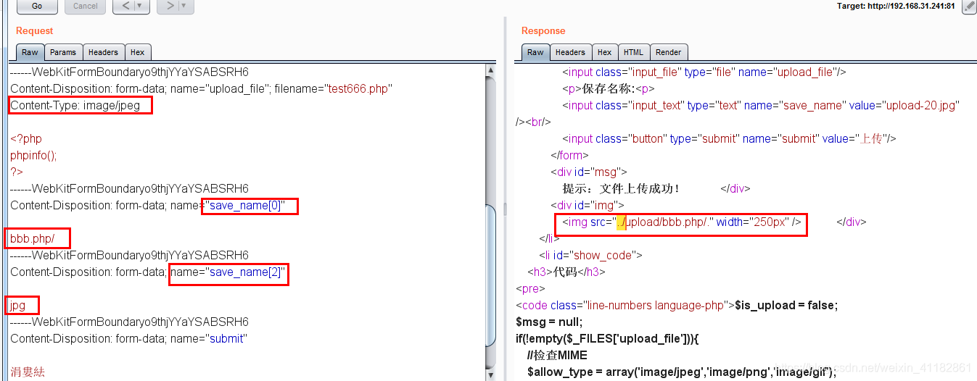Click the Go button to send request

(x=36, y=7)
